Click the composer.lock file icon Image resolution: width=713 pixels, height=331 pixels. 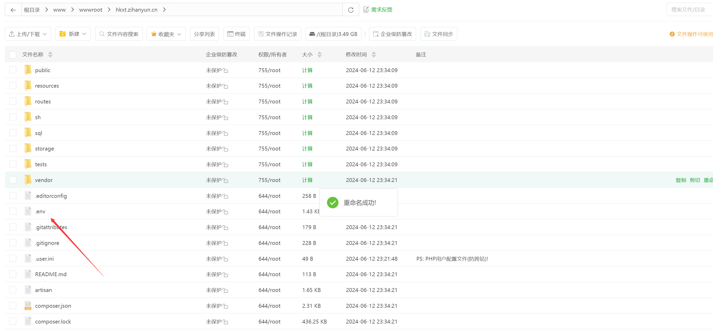pos(28,321)
